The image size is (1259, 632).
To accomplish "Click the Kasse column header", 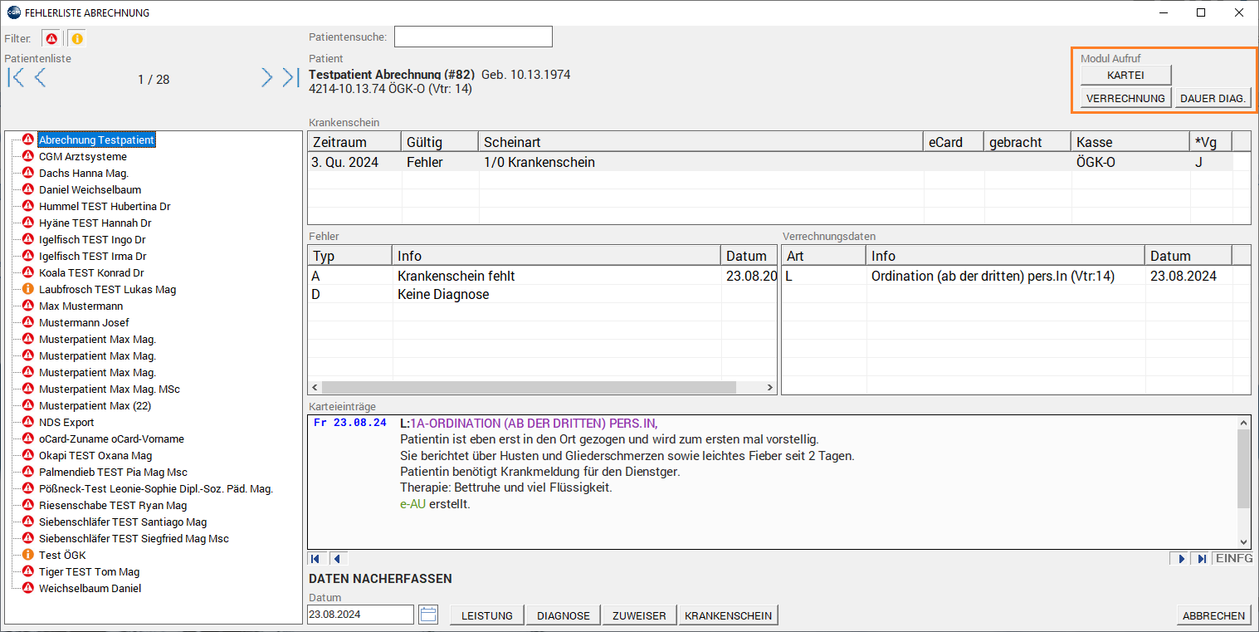I will point(1130,142).
